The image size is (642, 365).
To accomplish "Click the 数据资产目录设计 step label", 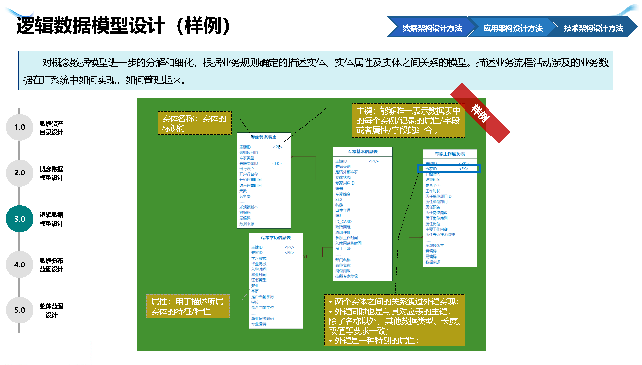I will [x=51, y=128].
